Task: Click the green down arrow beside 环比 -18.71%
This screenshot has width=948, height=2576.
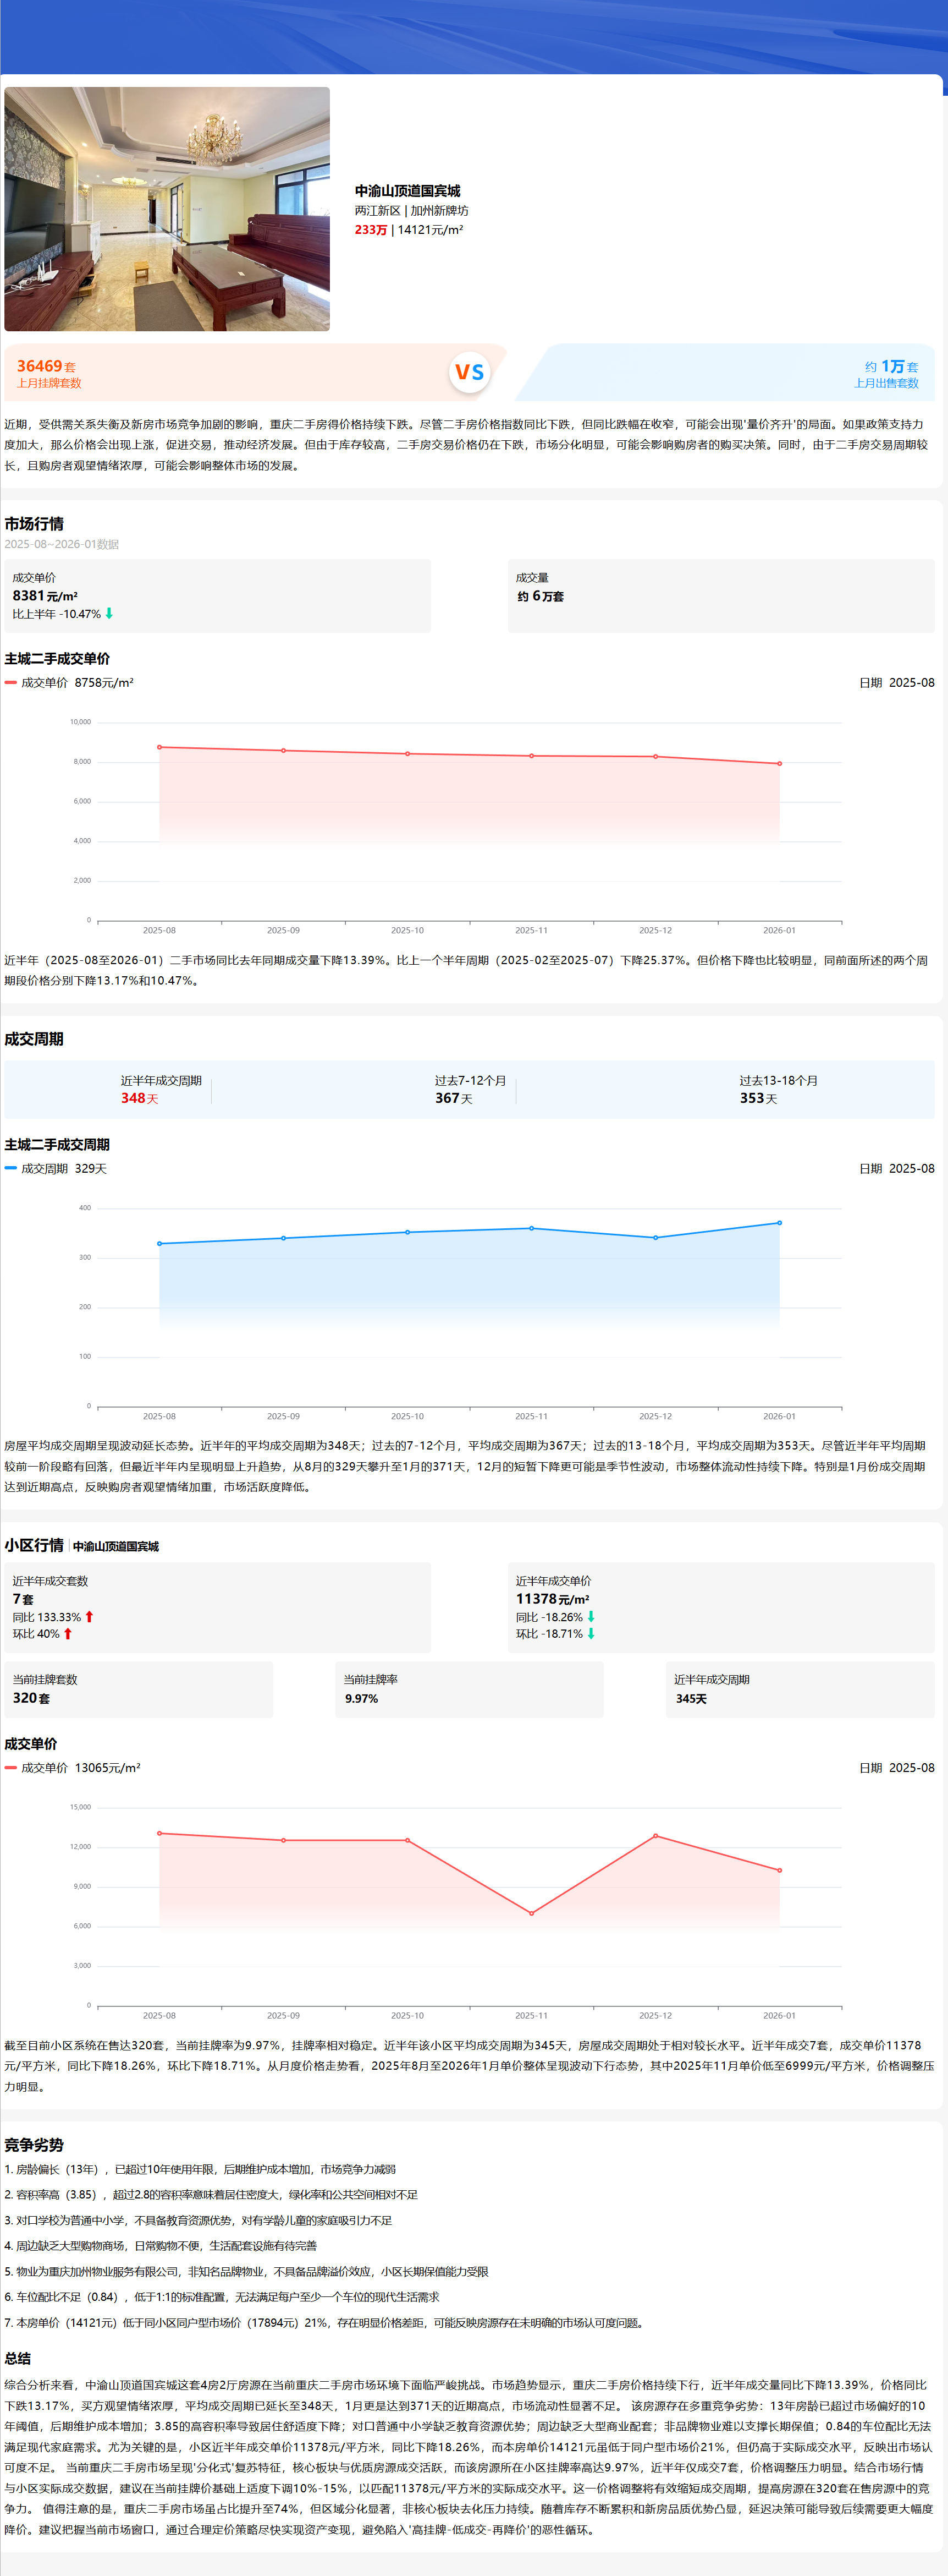Action: tap(591, 1634)
